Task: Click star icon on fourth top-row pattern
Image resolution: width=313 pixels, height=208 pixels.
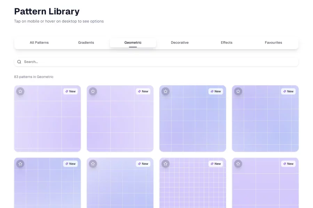Action: click(x=238, y=92)
